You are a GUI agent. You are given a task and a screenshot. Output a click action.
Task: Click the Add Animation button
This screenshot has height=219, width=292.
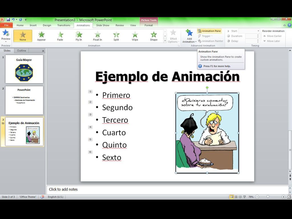pyautogui.click(x=189, y=36)
